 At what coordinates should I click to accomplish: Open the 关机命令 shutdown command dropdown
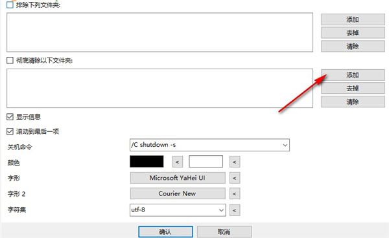coord(285,145)
